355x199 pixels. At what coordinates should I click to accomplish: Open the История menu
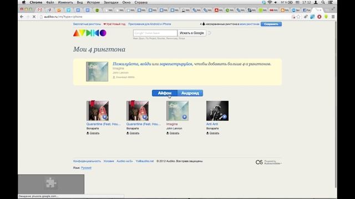point(93,2)
